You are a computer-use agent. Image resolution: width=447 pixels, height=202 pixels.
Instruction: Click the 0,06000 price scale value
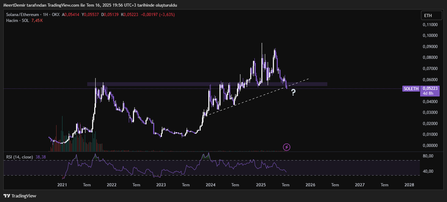click(430, 80)
